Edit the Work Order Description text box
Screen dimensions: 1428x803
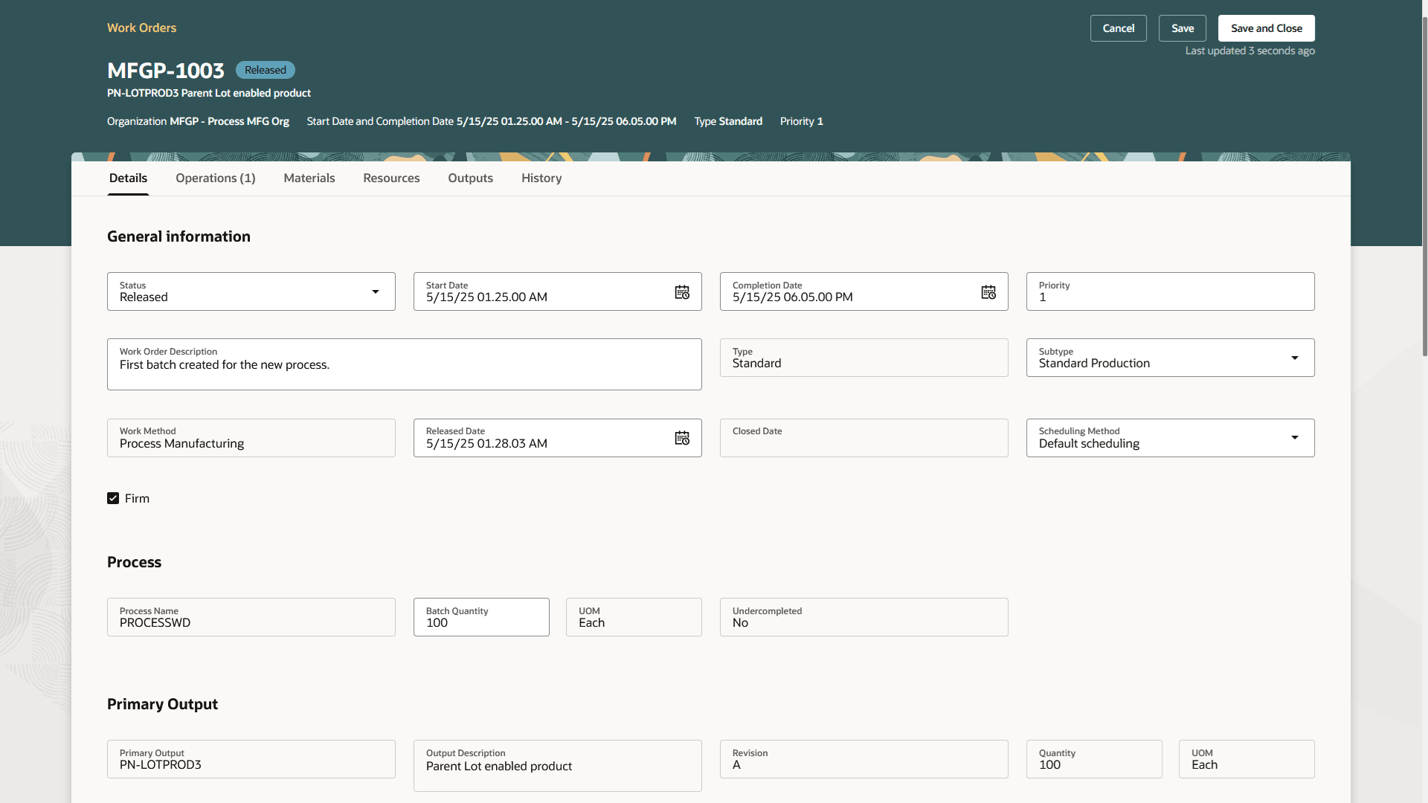click(x=404, y=365)
